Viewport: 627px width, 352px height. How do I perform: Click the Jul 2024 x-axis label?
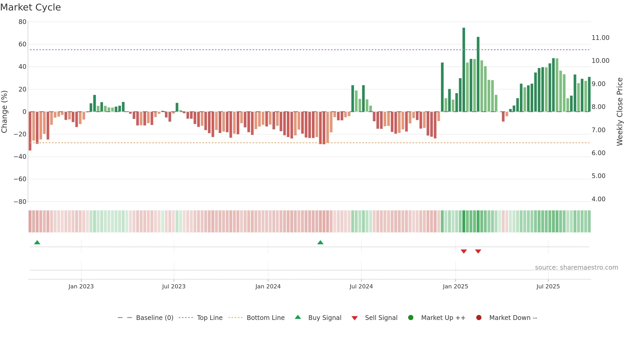pos(361,286)
